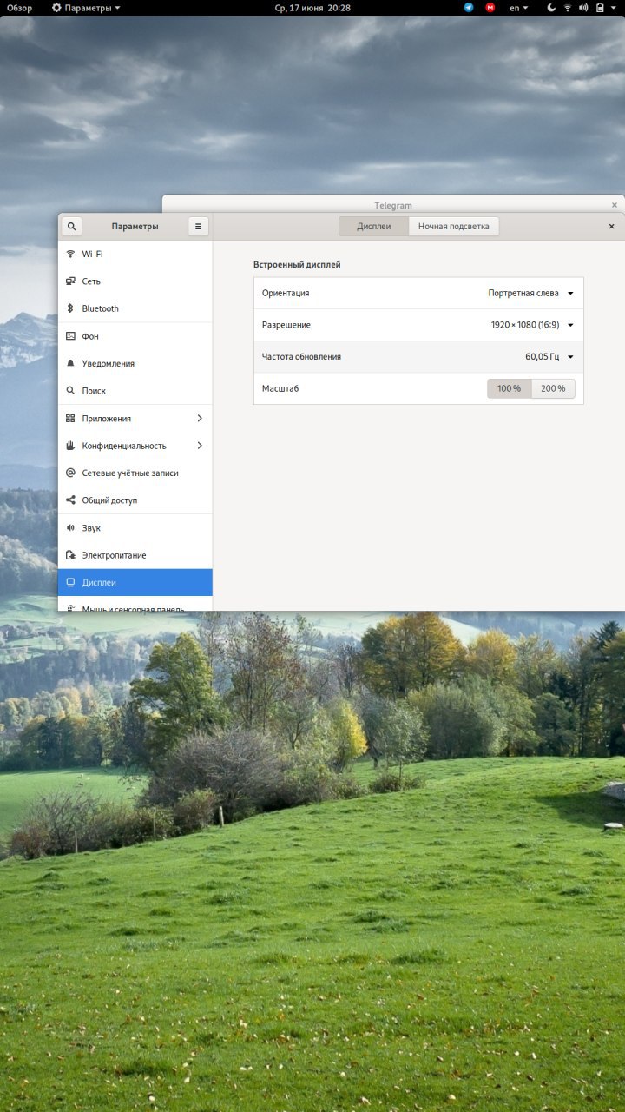Viewport: 625px width, 1112px height.
Task: Open the en keyboard layout dropdown
Action: [x=518, y=7]
